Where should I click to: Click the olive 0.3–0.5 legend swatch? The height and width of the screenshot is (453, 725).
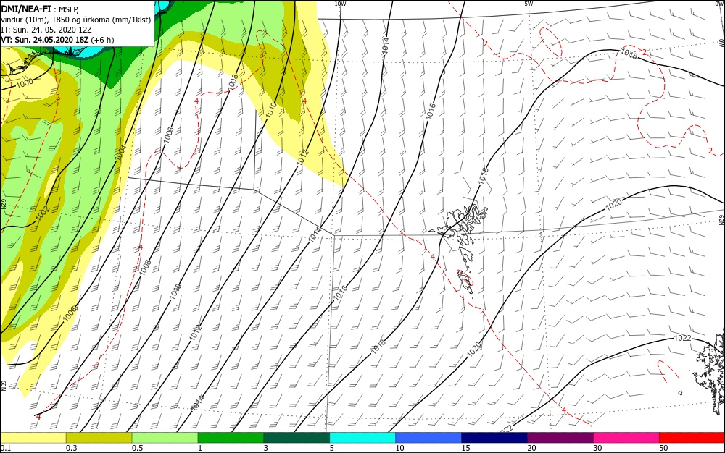point(99,438)
